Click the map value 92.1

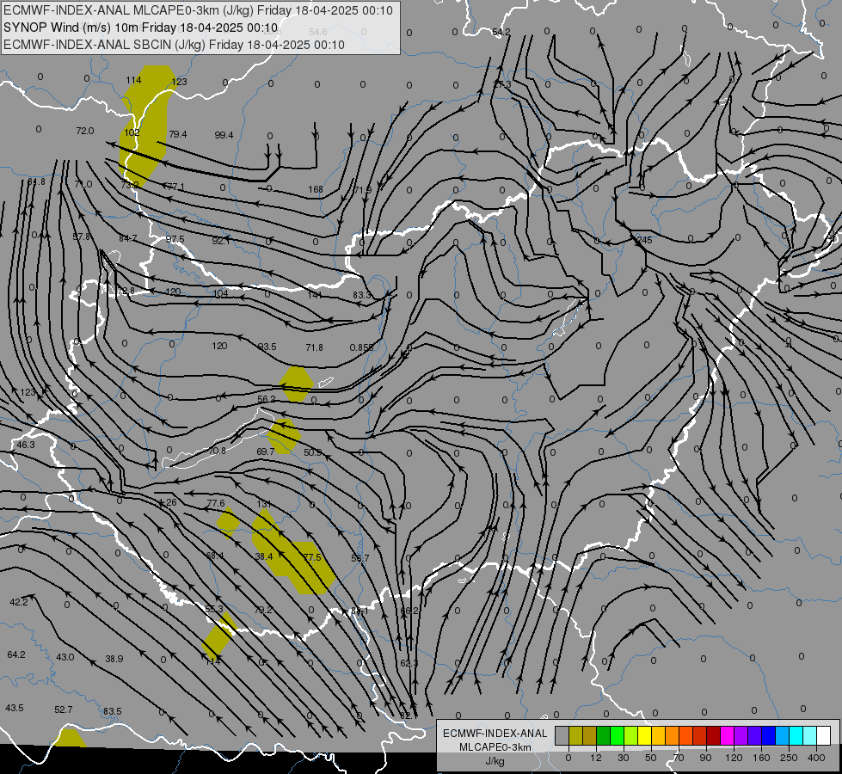[x=221, y=241]
